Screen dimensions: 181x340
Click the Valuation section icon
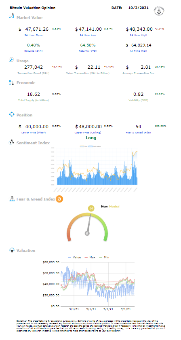12,250
